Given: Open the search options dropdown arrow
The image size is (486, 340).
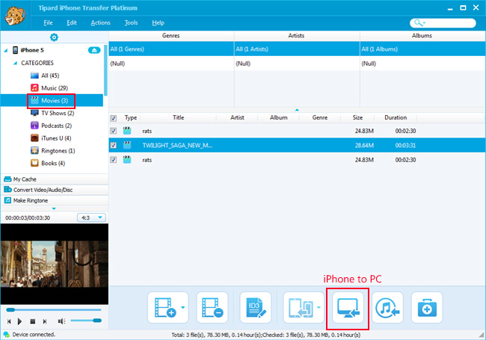Looking at the screenshot, I should click(424, 23).
